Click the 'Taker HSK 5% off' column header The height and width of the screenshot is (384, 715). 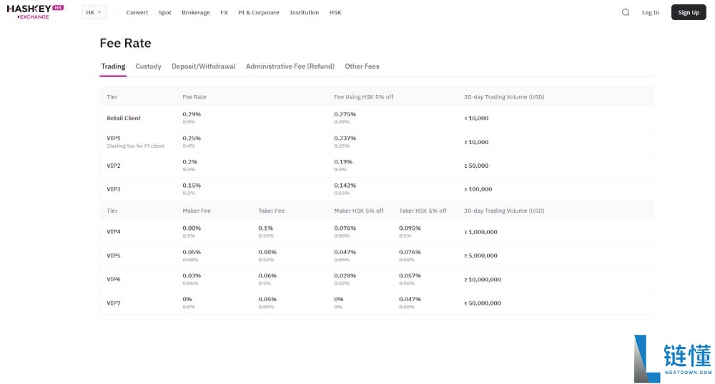423,211
